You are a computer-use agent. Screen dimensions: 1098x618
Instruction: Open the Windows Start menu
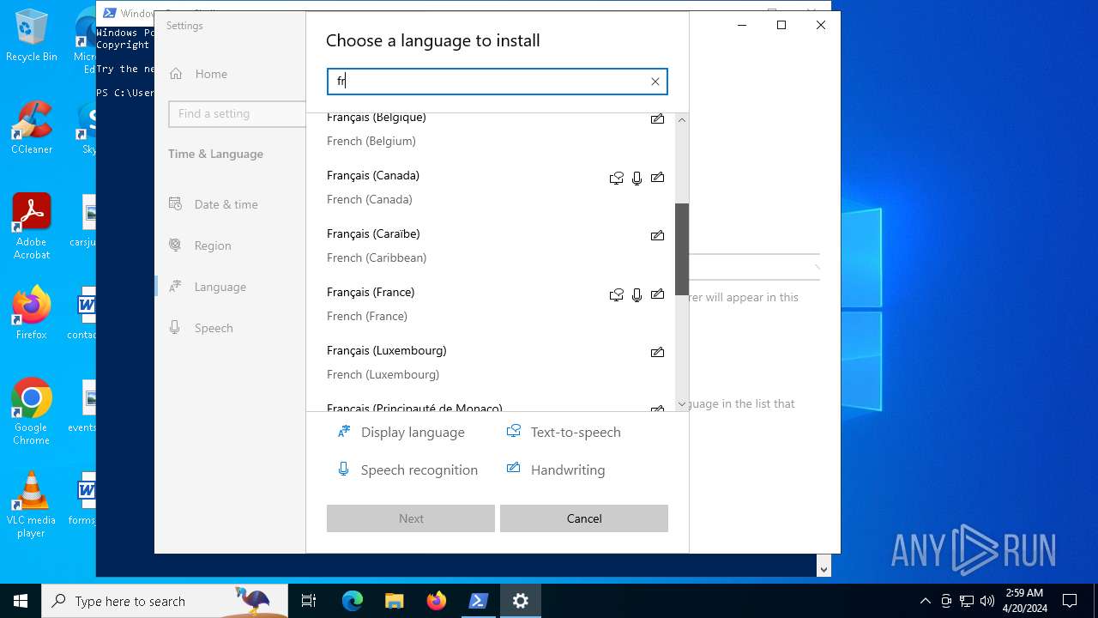[21, 601]
